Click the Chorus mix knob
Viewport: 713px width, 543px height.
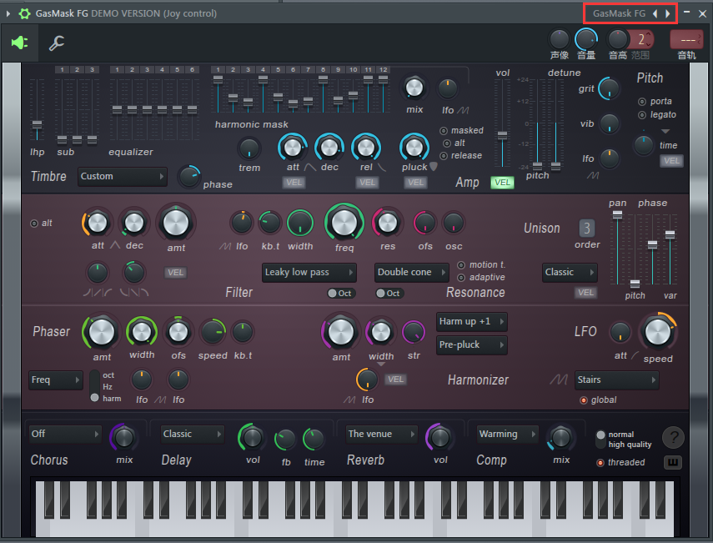[123, 438]
